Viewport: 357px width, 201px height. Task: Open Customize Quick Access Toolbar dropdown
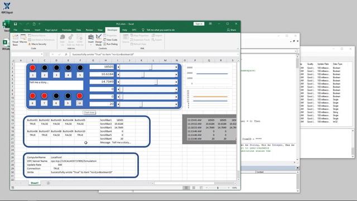(x=40, y=24)
